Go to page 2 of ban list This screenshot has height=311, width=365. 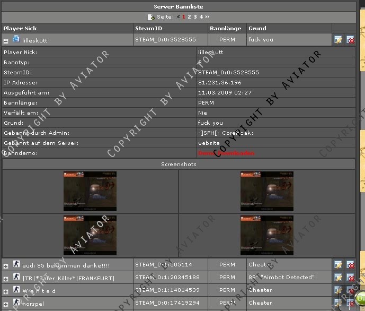[189, 17]
